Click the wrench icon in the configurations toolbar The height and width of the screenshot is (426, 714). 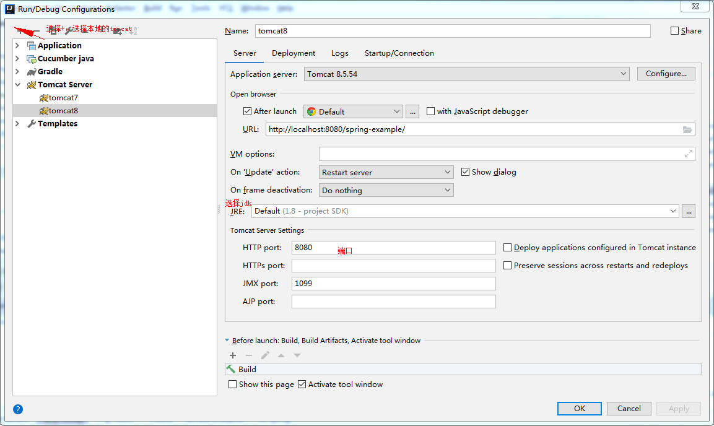68,31
